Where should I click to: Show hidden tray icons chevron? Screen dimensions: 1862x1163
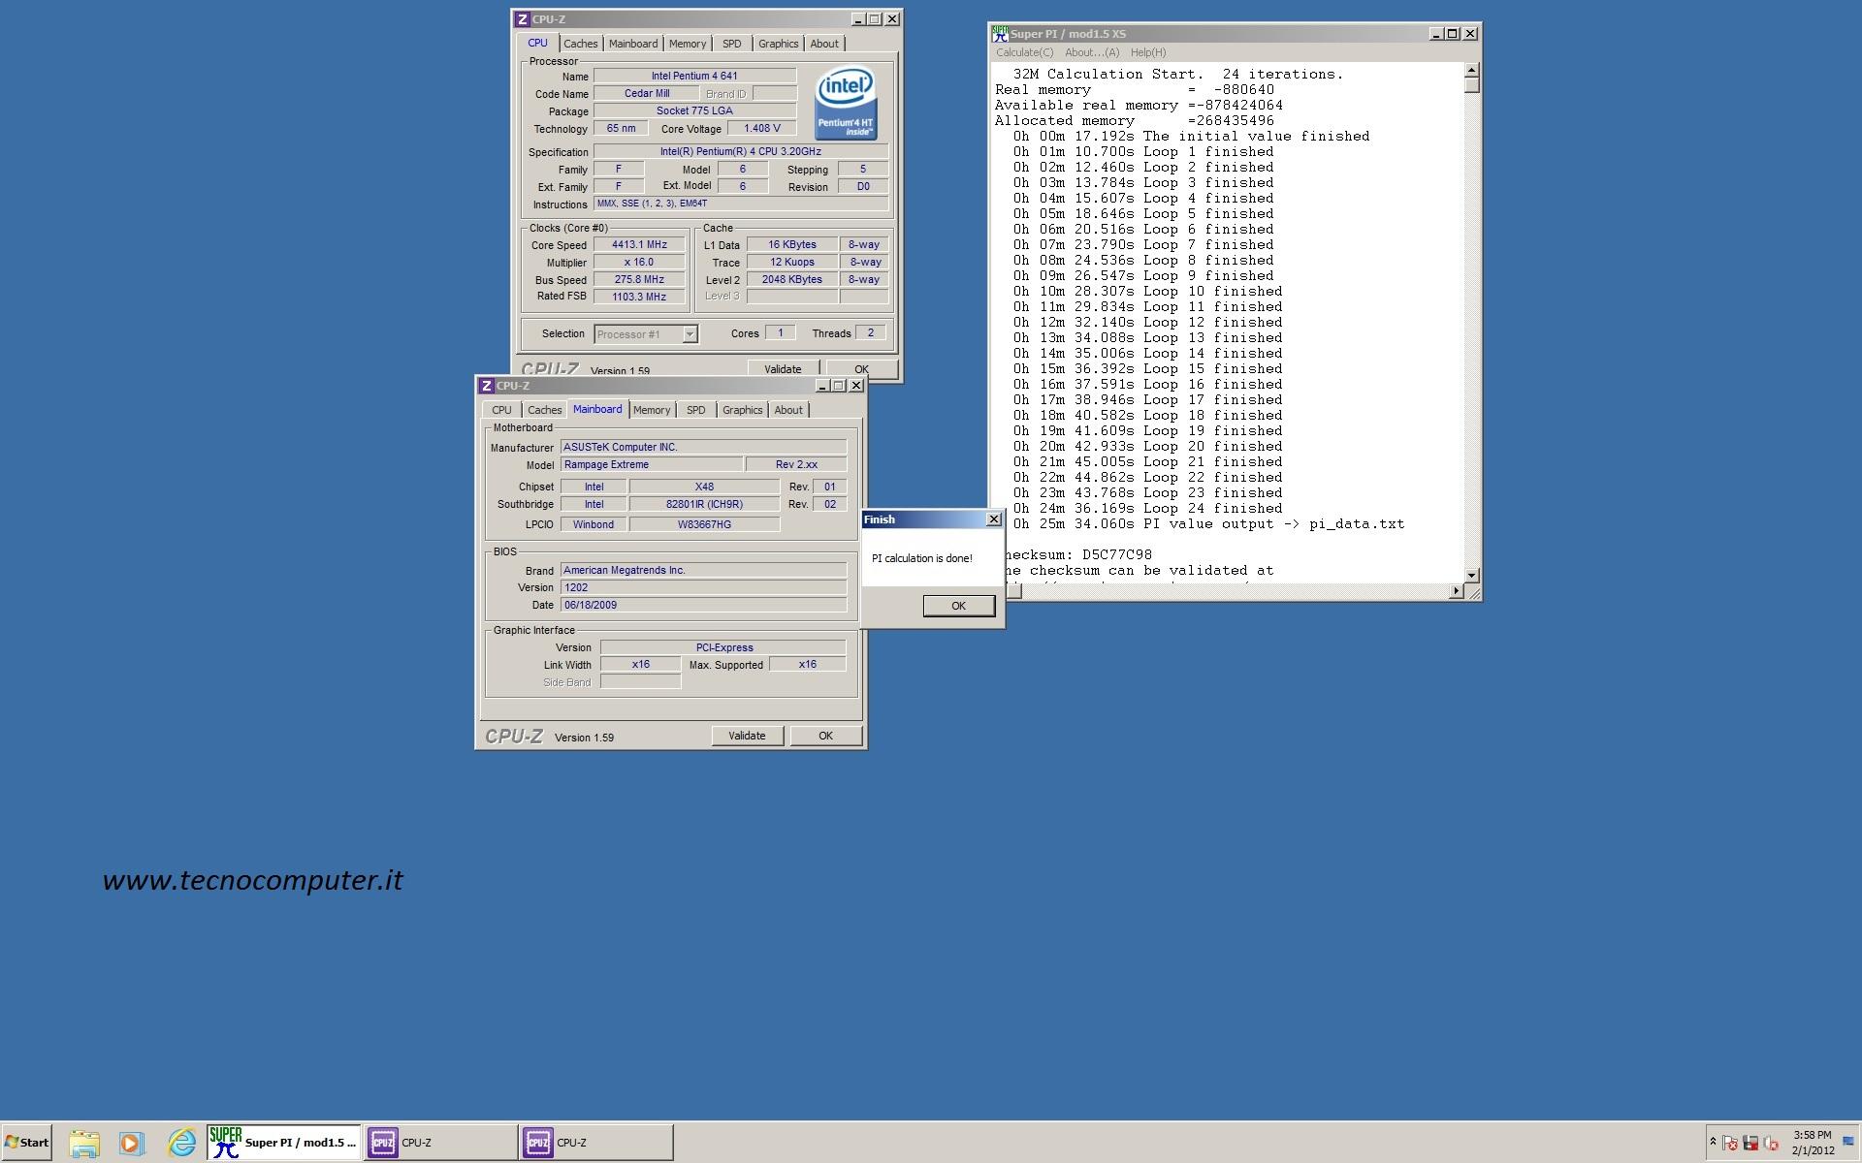pos(1713,1142)
